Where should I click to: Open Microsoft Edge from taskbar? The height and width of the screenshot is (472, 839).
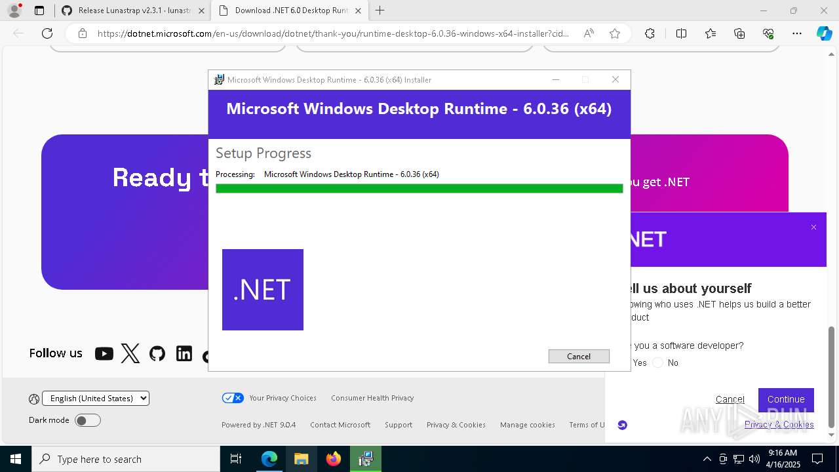coord(269,459)
